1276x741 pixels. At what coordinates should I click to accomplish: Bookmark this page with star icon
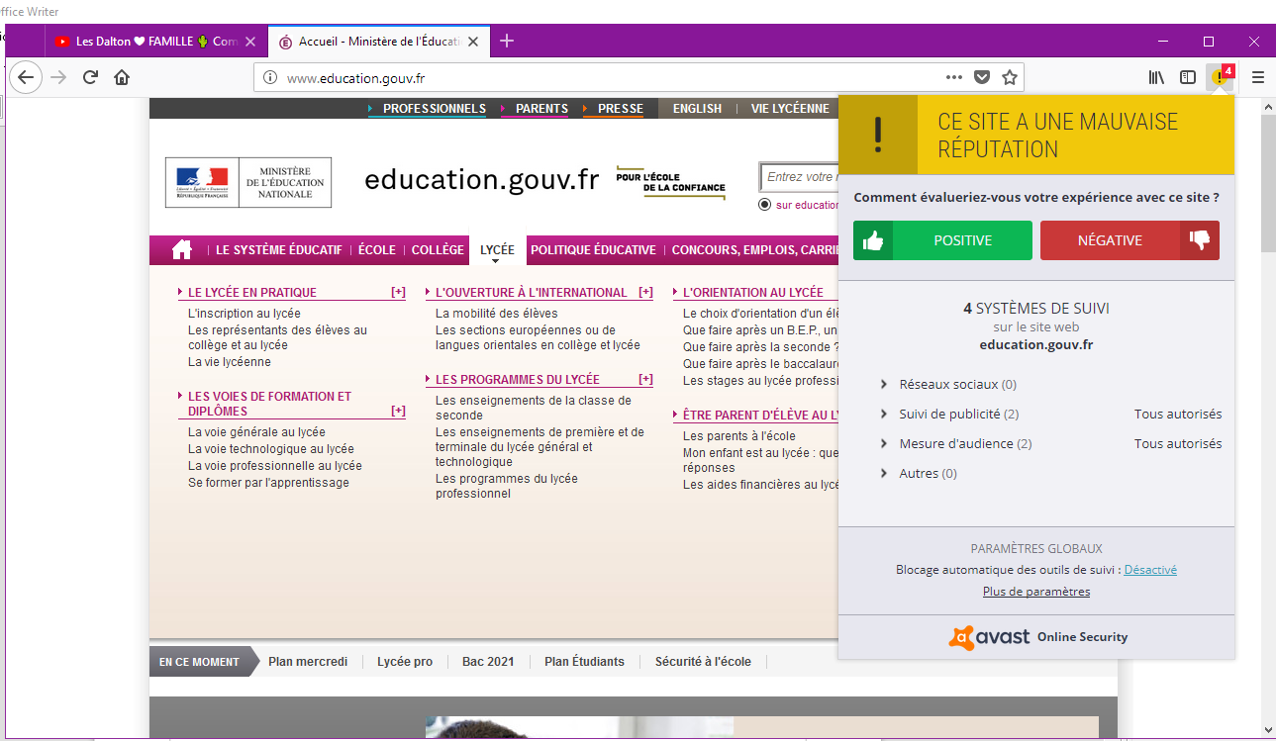[x=1009, y=77]
